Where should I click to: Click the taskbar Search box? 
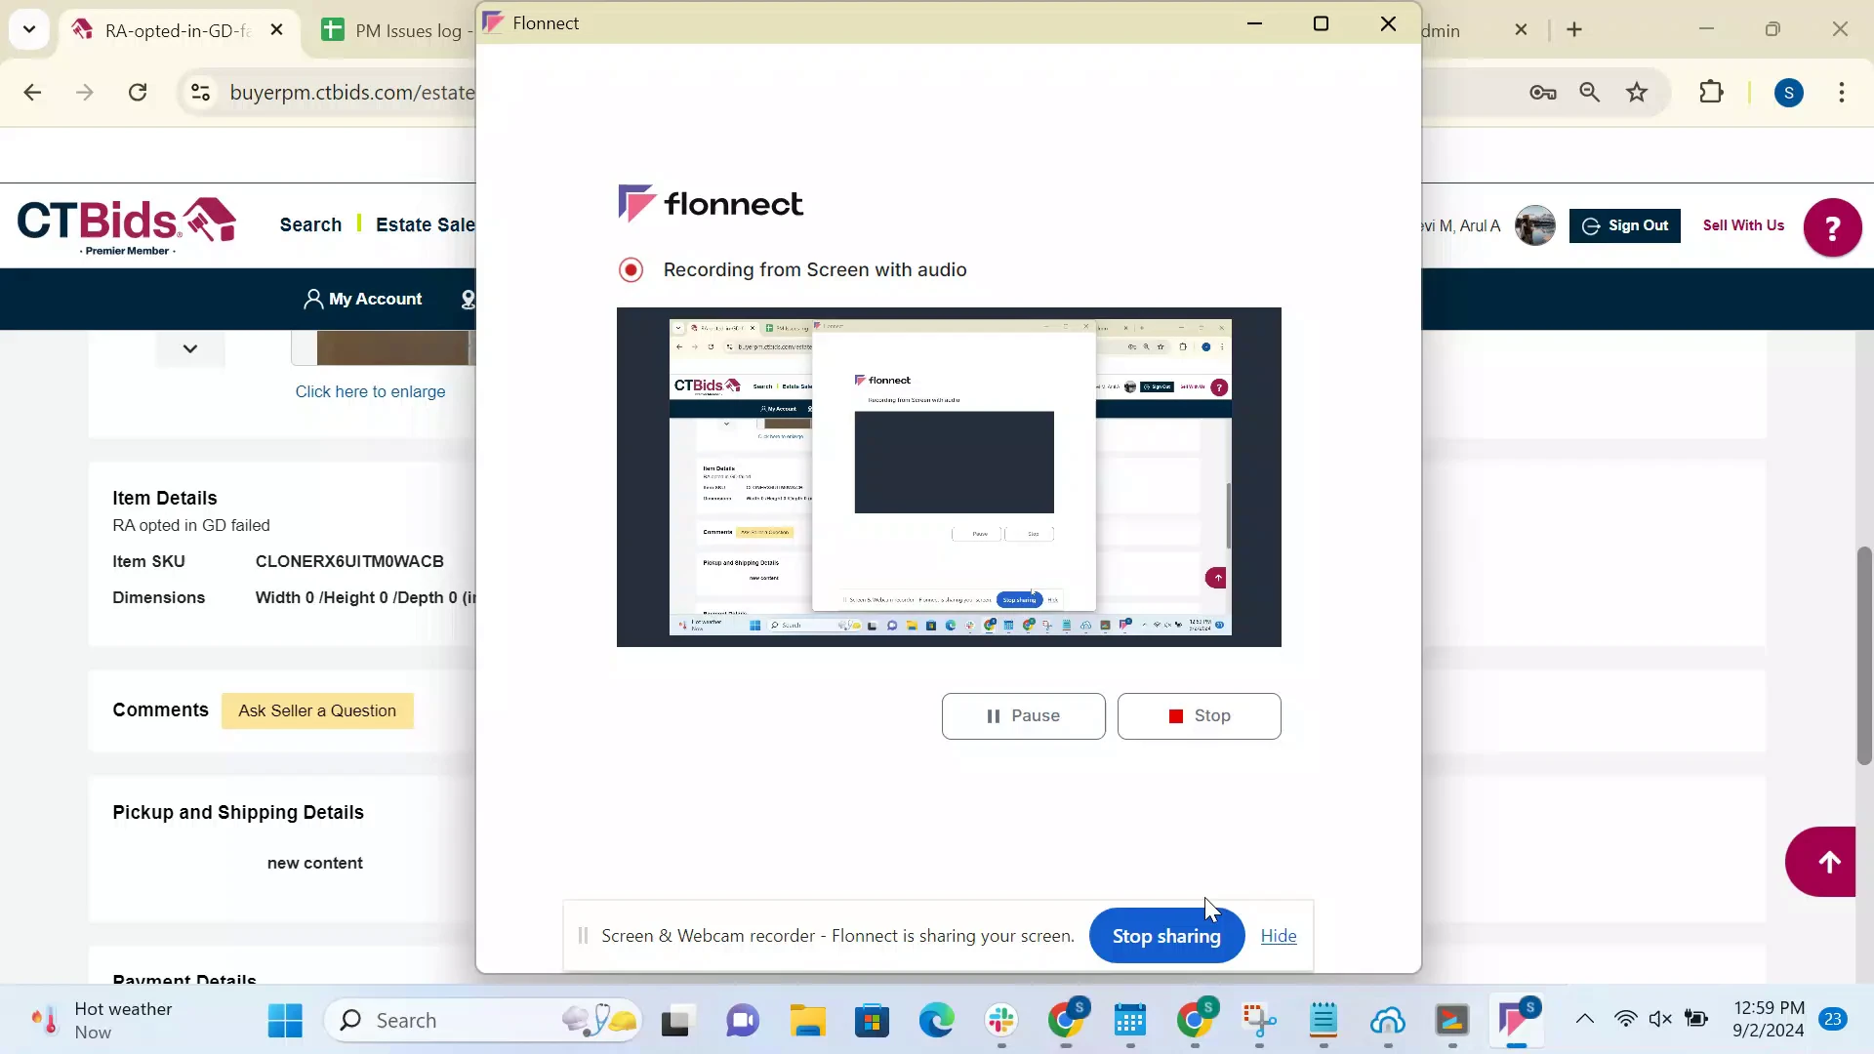pos(482,1021)
